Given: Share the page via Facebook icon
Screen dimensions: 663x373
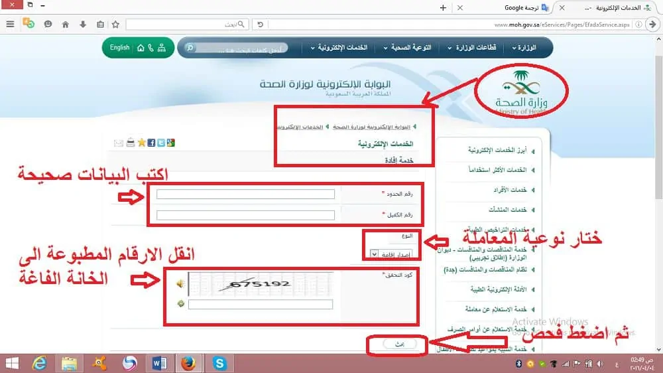Looking at the screenshot, I should point(151,143).
